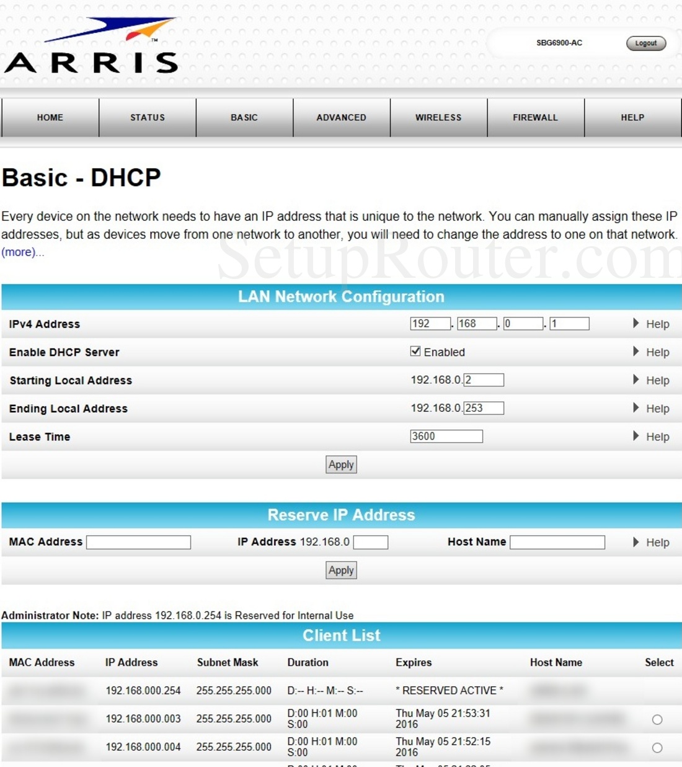This screenshot has height=767, width=682.
Task: Apply the LAN Network Configuration settings
Action: 341,464
